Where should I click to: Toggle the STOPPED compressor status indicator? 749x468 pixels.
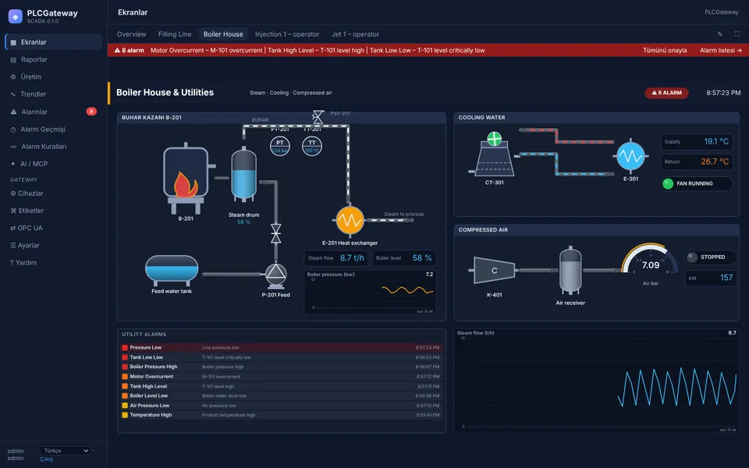click(710, 257)
